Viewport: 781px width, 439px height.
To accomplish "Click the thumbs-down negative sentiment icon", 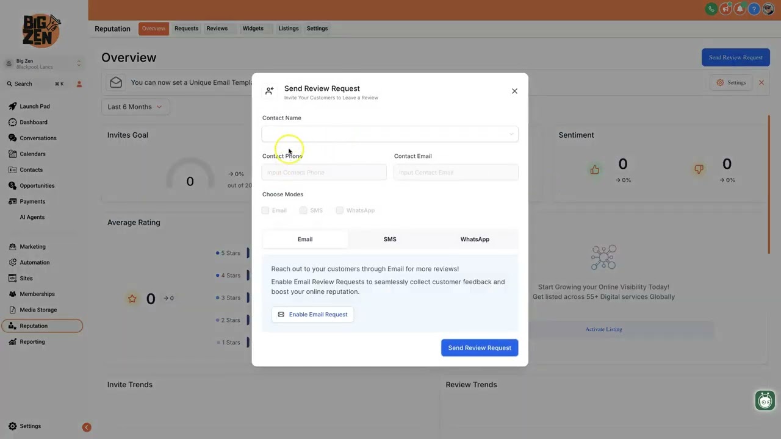I will [x=699, y=170].
